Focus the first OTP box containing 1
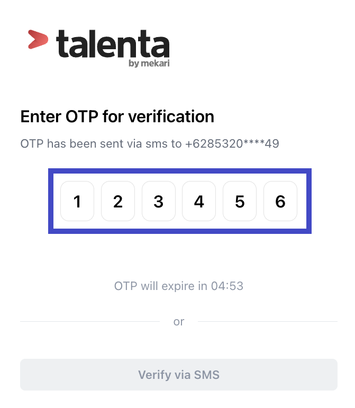 [x=77, y=201]
